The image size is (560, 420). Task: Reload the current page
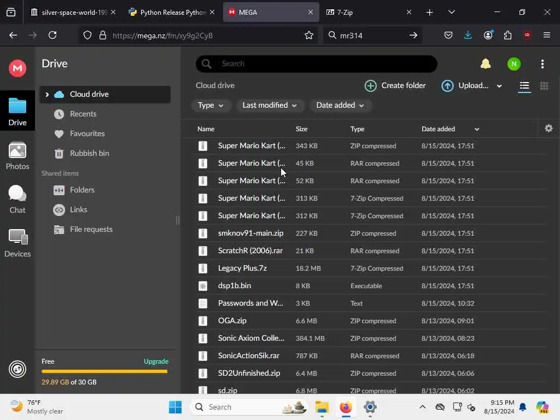[52, 36]
